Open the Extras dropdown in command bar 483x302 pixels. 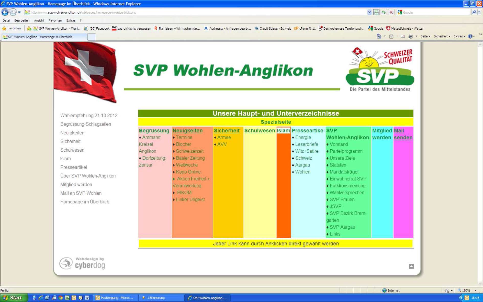pos(459,36)
